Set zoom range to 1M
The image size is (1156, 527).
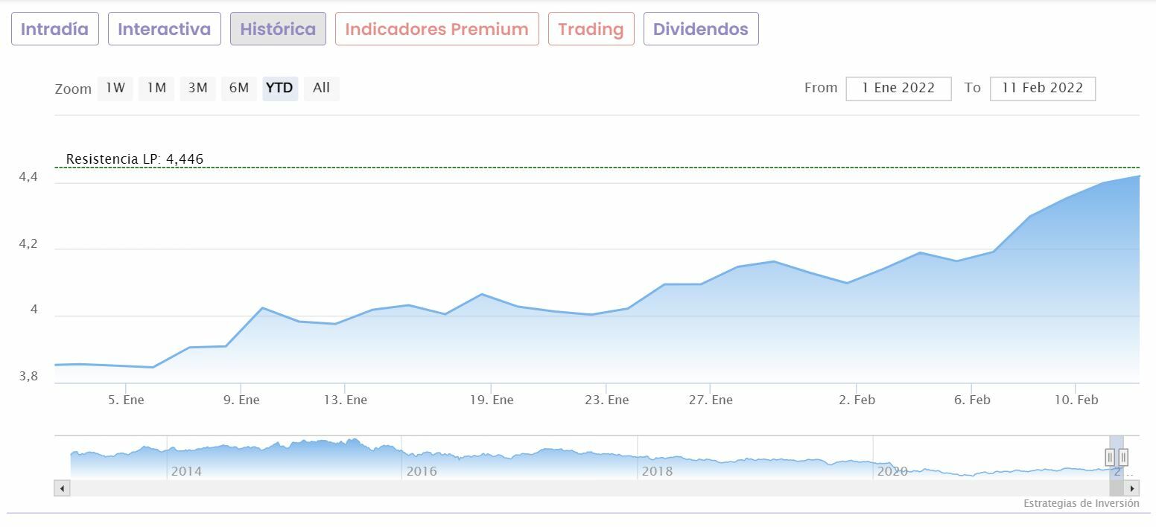[156, 88]
